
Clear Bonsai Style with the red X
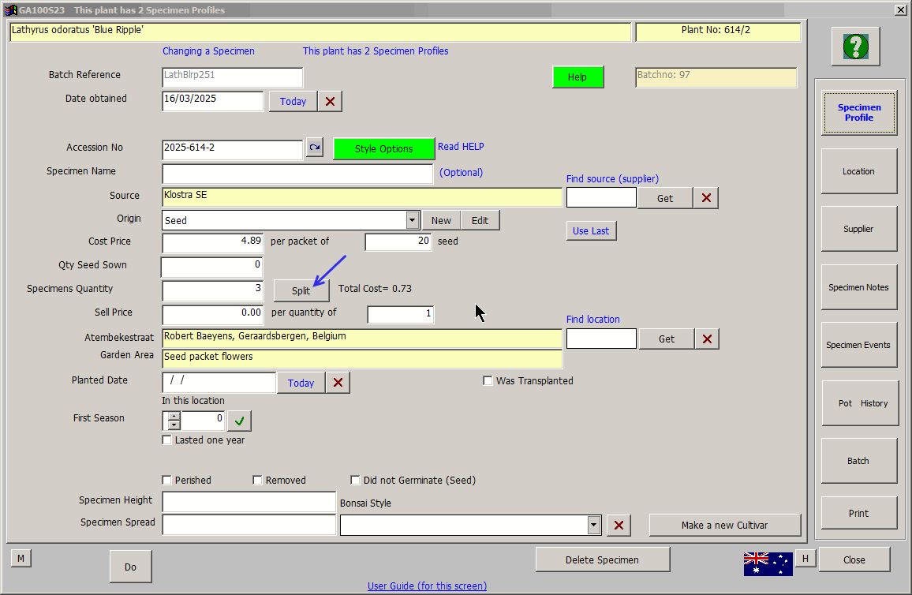coord(619,526)
